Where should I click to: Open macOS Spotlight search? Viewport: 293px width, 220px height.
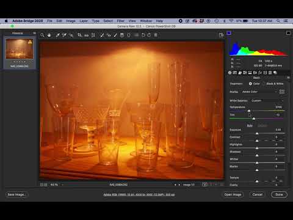click(x=278, y=21)
